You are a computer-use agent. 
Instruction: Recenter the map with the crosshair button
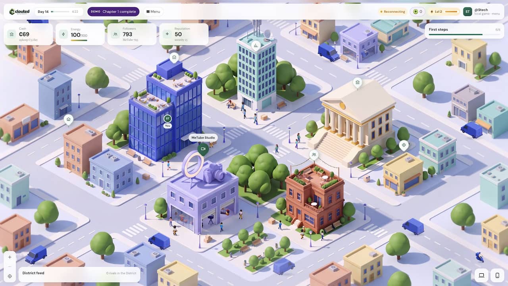tap(10, 276)
